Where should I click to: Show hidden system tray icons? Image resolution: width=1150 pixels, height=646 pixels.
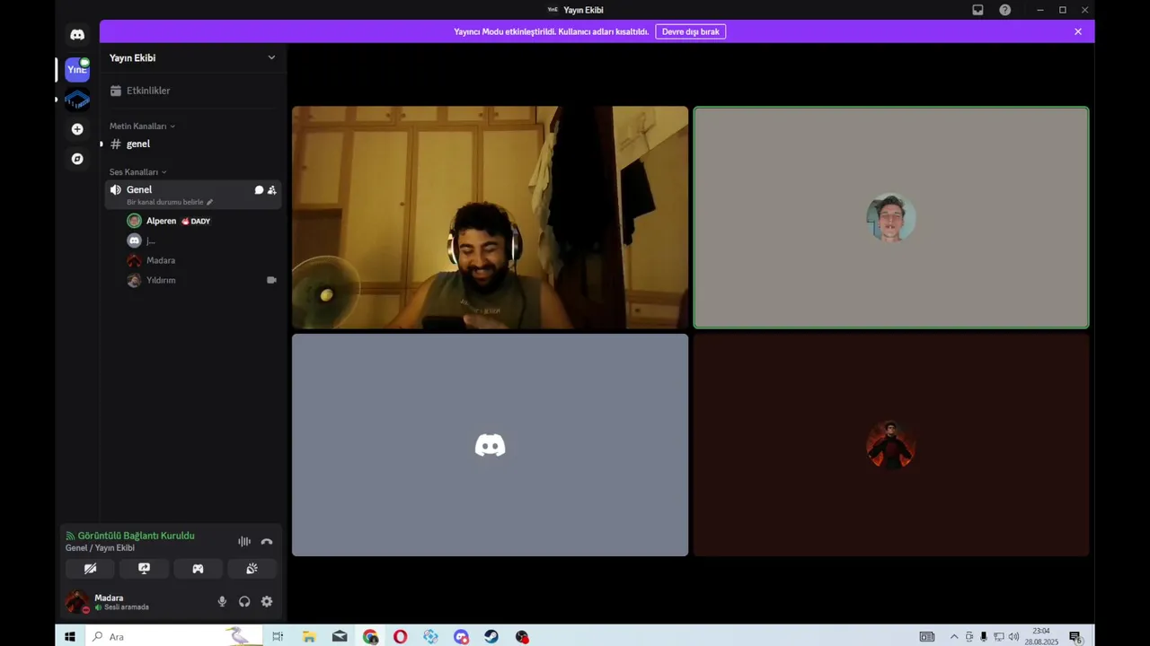click(954, 636)
